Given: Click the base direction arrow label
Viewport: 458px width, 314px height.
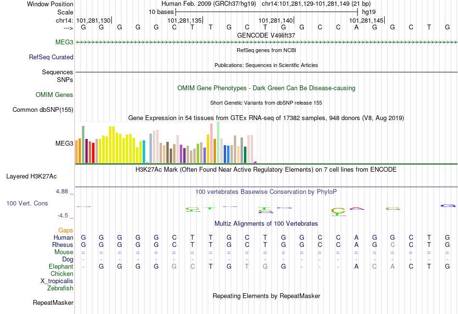Looking at the screenshot, I should point(68,28).
